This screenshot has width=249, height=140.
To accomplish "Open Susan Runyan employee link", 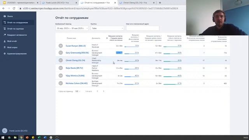I will tap(75, 46).
